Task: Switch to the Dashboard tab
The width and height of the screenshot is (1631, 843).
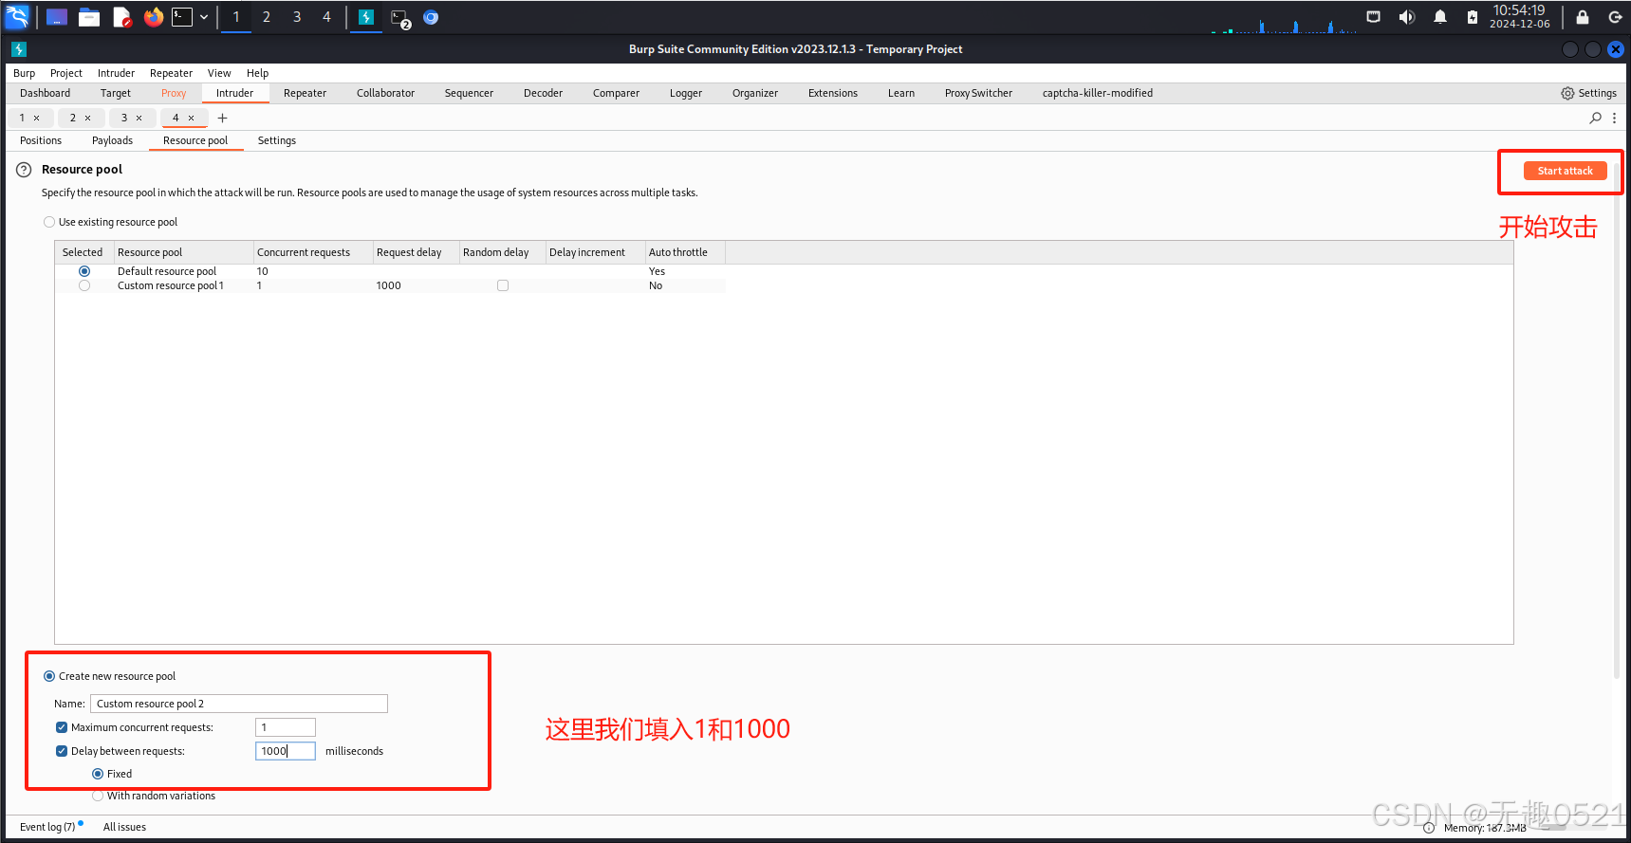Action: click(x=46, y=93)
